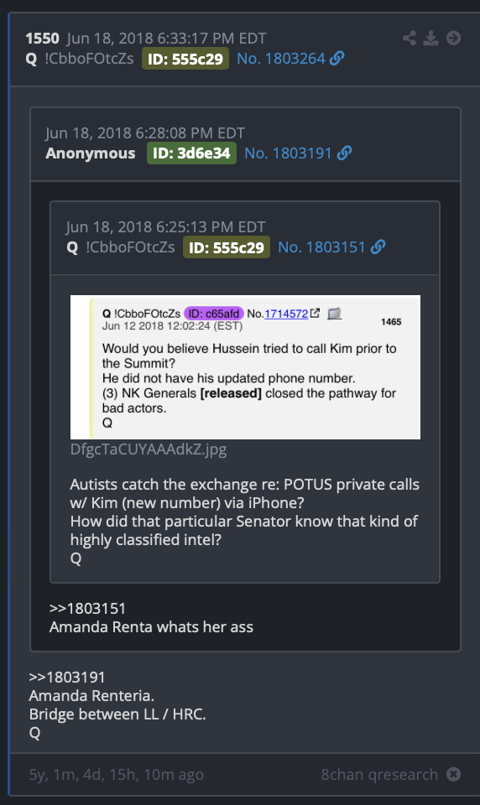The image size is (480, 805).
Task: Click post number 1550 in the header
Action: [x=43, y=39]
